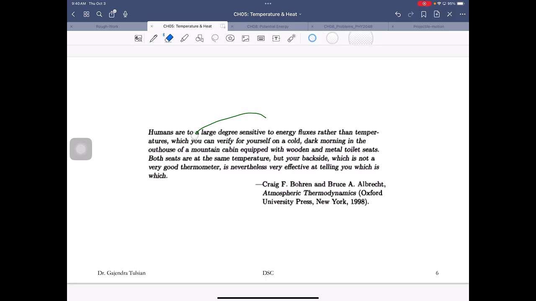Select the Text box tool
Image resolution: width=536 pixels, height=301 pixels.
tap(276, 38)
